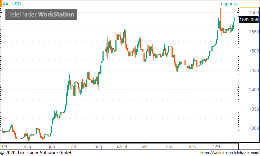The width and height of the screenshot is (260, 156).
Task: Click the 2020 TeleTrader Software GmbH copyright text
Action: coord(36,153)
